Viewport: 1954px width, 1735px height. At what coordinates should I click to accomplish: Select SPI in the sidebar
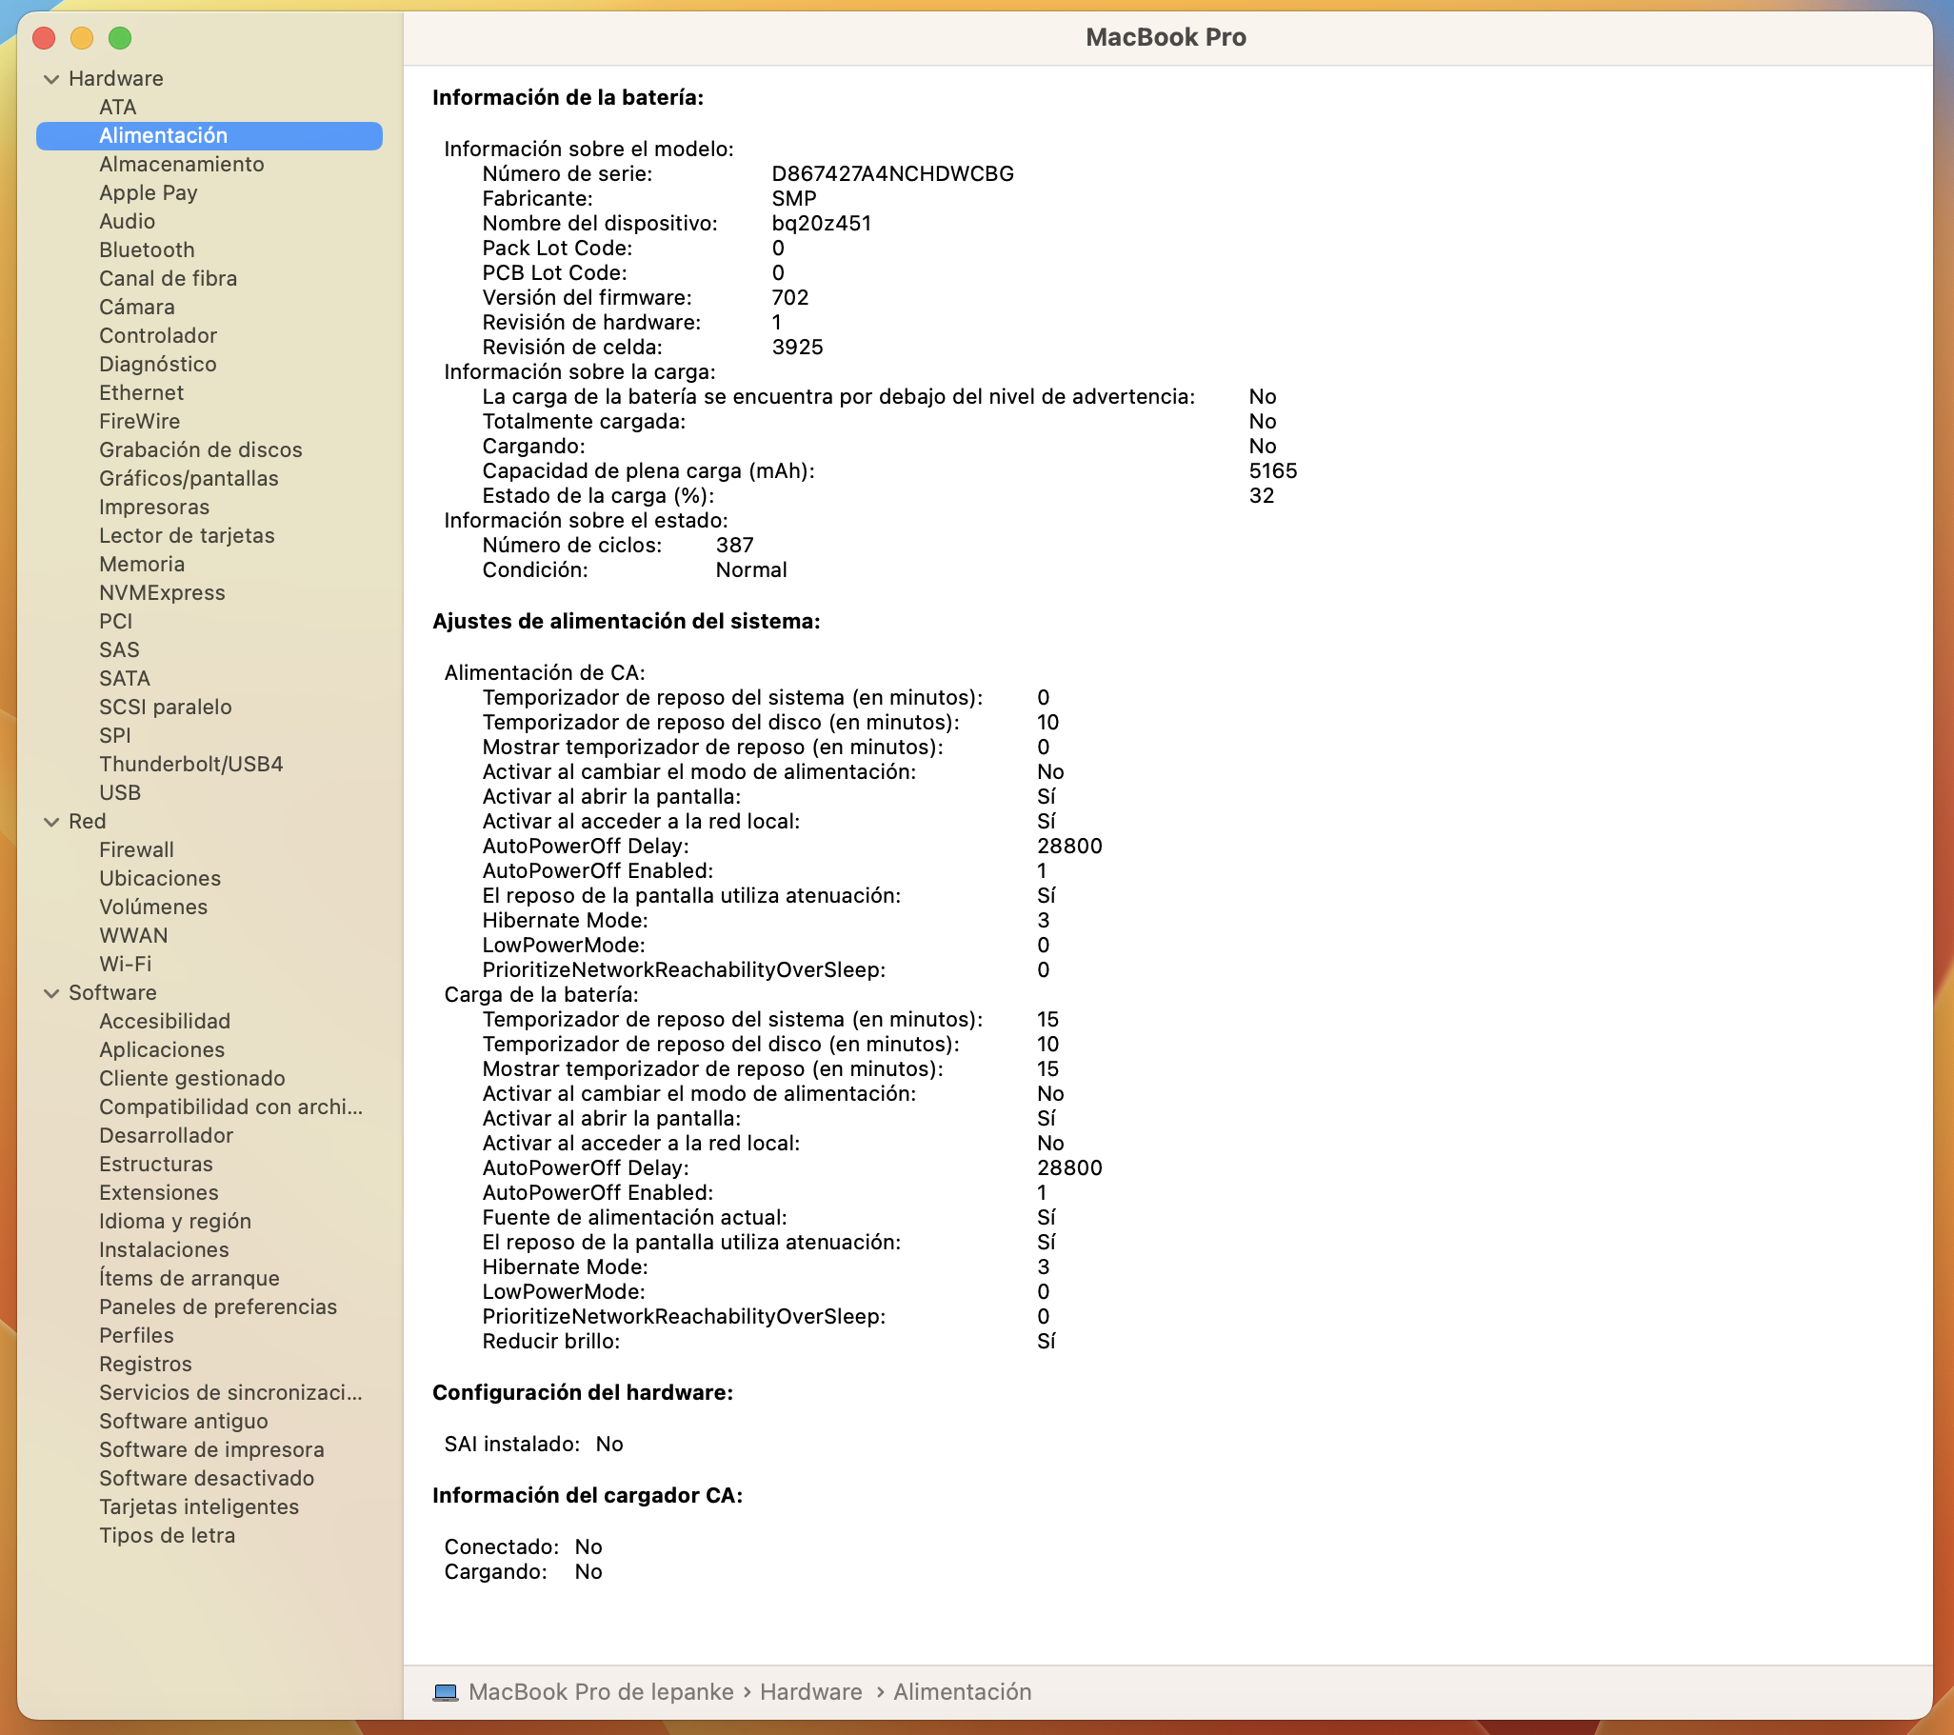114,736
